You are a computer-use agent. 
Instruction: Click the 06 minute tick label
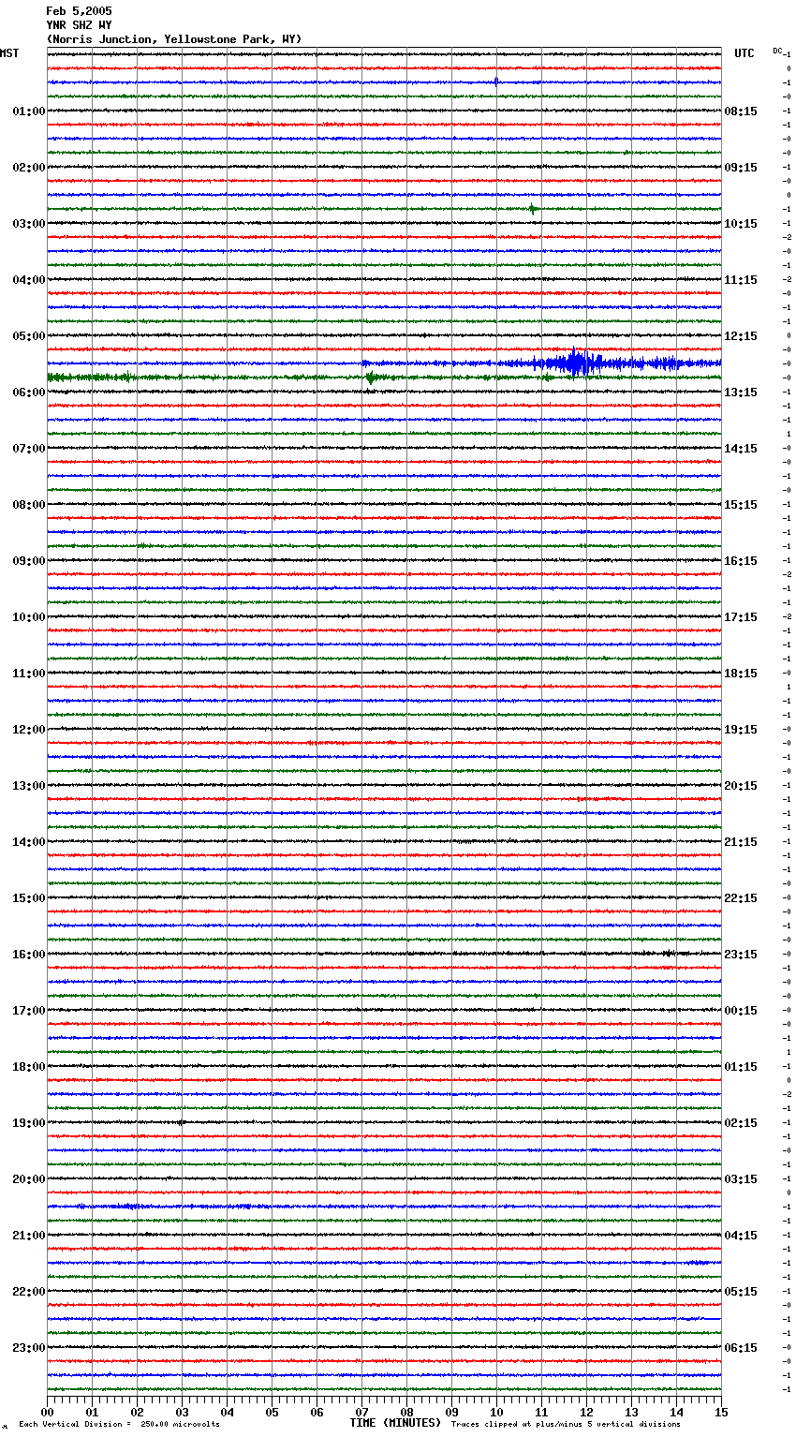(x=317, y=1412)
